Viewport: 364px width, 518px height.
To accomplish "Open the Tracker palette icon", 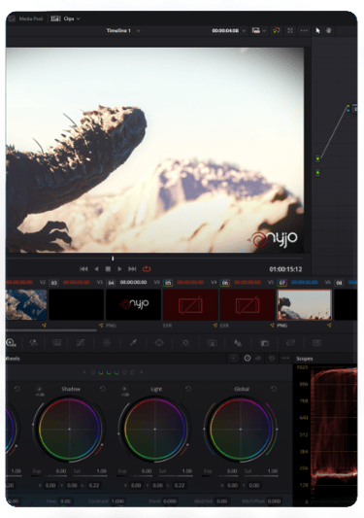I will pos(185,343).
